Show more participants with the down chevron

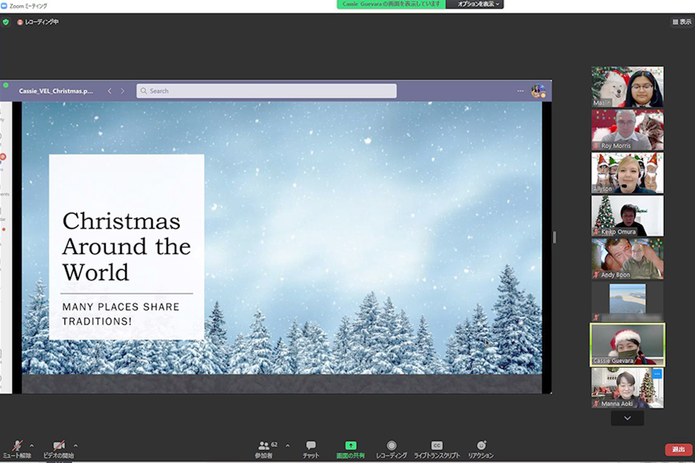coord(627,418)
